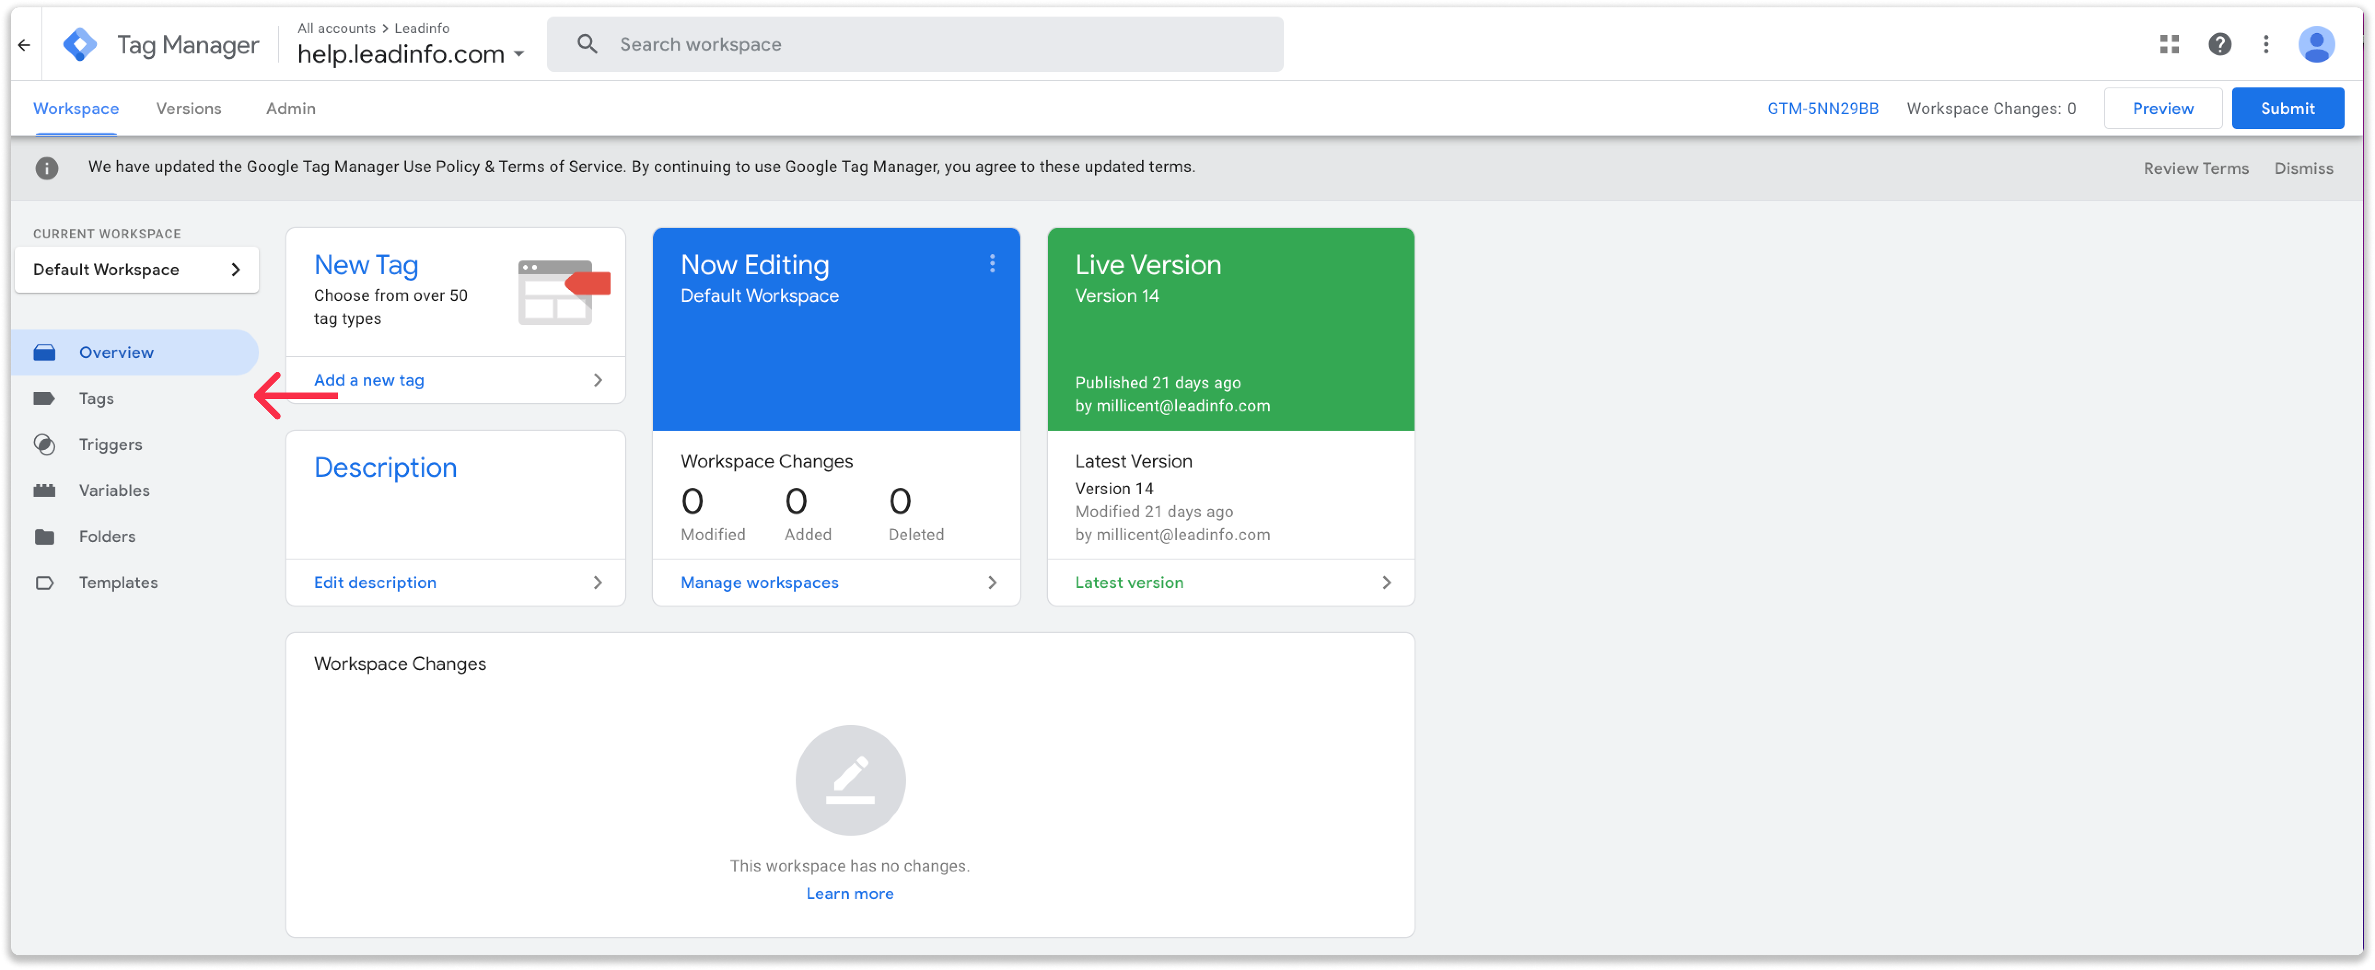Click the New Tag heading
The height and width of the screenshot is (970, 2375).
coord(366,266)
